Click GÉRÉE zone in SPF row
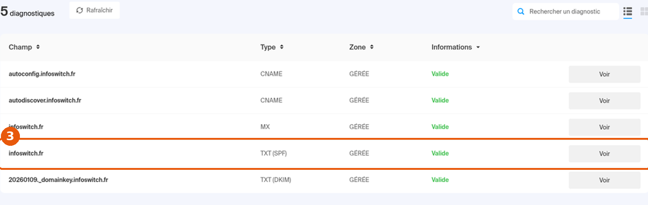Screen dimensions: 648x205 pos(359,153)
